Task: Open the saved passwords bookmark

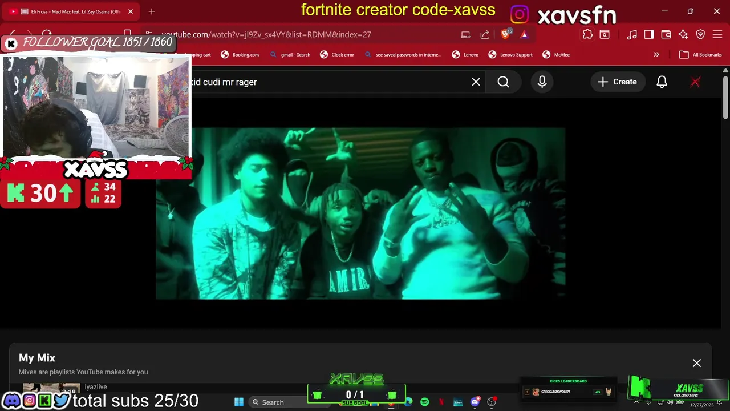Action: click(403, 55)
